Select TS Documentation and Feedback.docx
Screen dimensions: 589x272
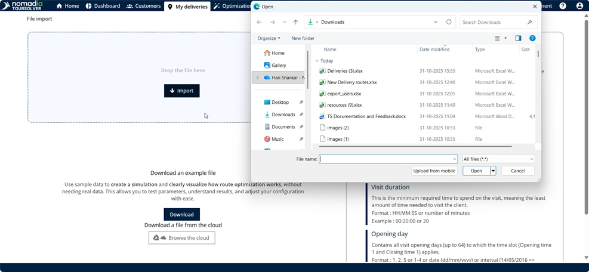[x=366, y=116]
